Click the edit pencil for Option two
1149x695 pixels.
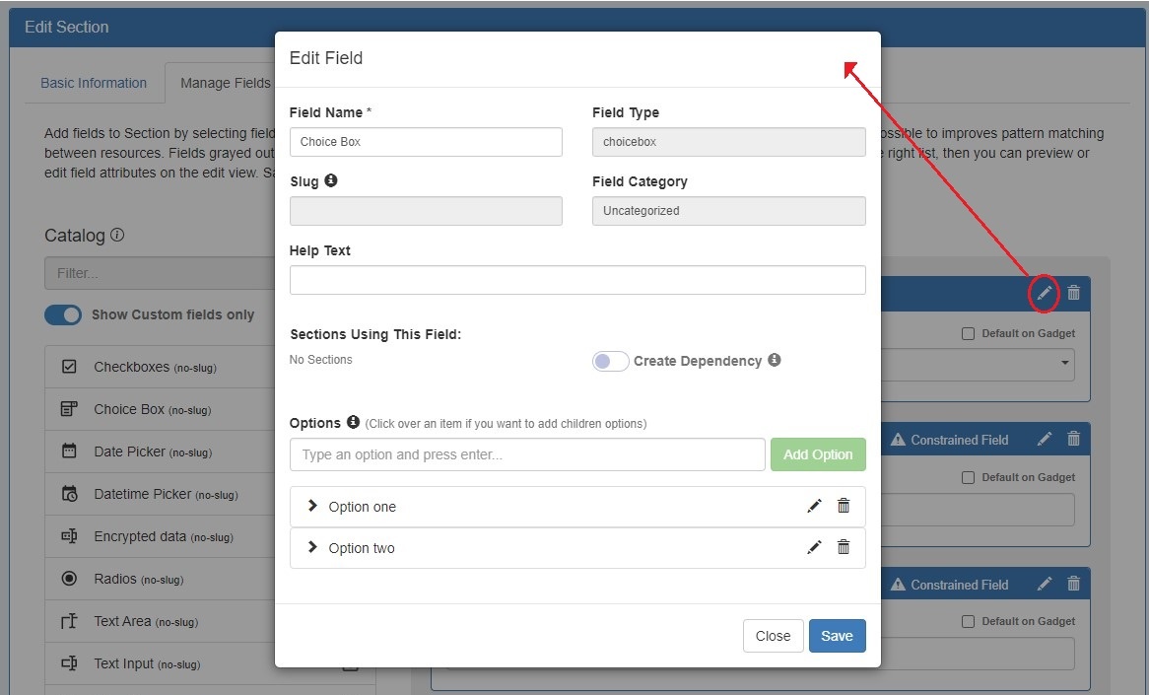814,547
